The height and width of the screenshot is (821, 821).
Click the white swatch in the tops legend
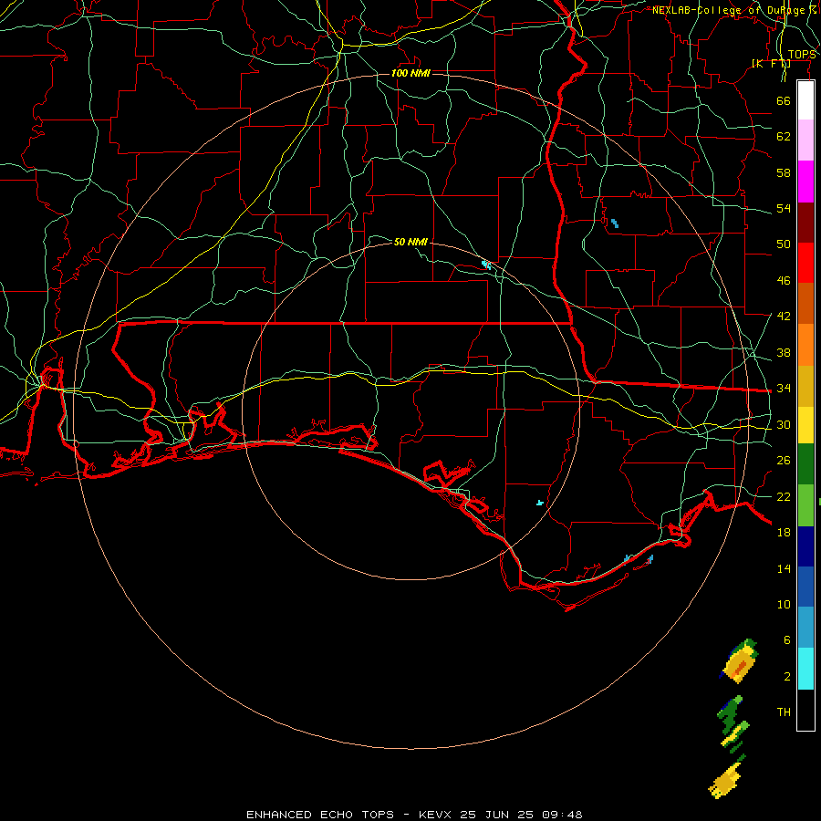coord(805,100)
